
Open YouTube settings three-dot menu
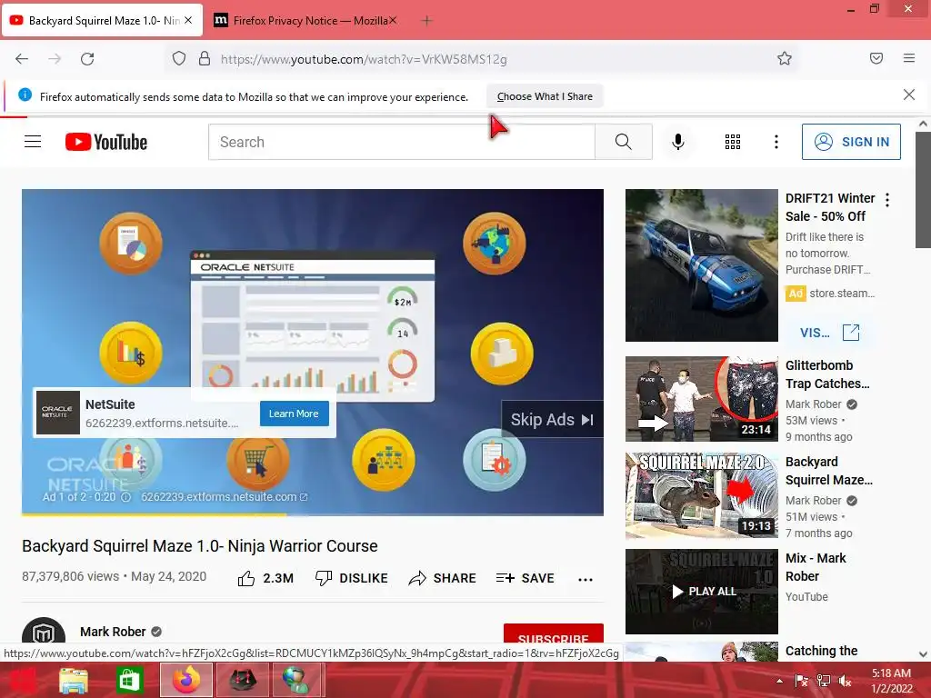coord(776,141)
